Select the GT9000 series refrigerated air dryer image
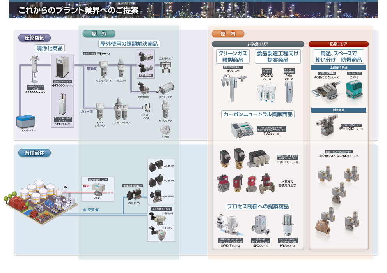The width and height of the screenshot is (387, 273). click(x=62, y=67)
